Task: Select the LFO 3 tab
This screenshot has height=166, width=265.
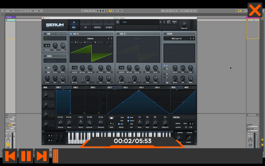Action: 146,87
